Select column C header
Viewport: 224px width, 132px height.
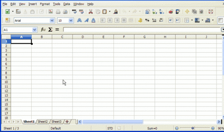point(62,37)
